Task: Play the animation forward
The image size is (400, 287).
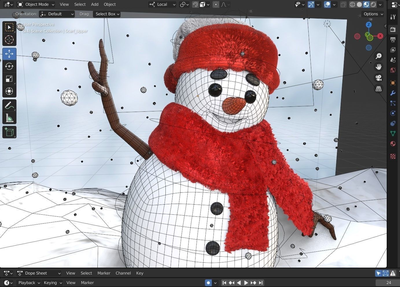Action: point(246,283)
